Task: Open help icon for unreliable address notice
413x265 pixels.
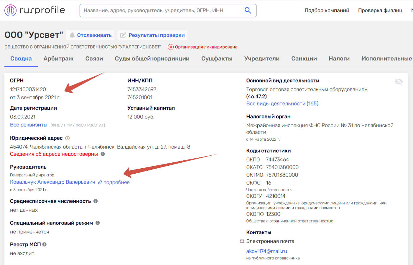Action: click(103, 154)
